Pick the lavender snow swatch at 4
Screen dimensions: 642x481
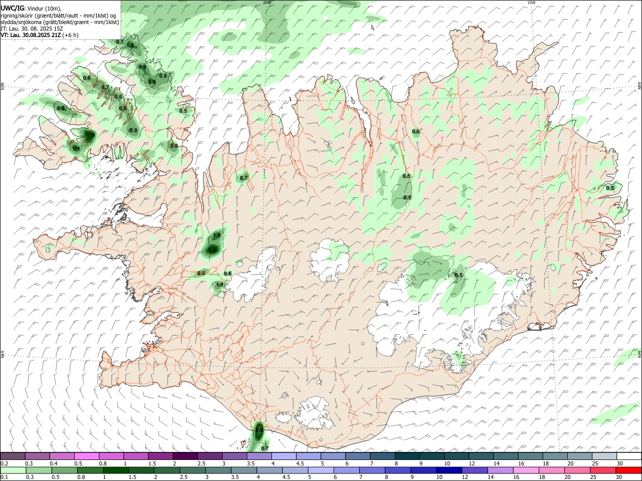pos(284,456)
